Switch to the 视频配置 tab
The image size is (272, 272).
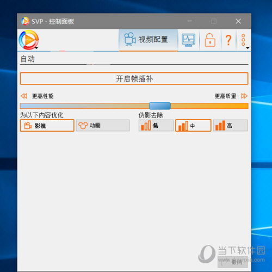pos(149,40)
